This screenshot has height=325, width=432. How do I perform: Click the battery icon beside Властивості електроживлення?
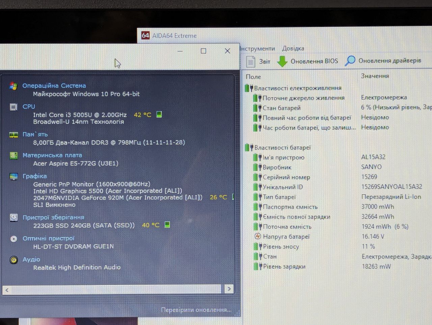tap(249, 88)
